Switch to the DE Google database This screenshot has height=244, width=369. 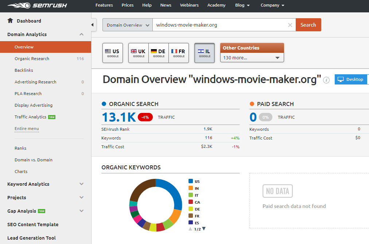pos(159,53)
